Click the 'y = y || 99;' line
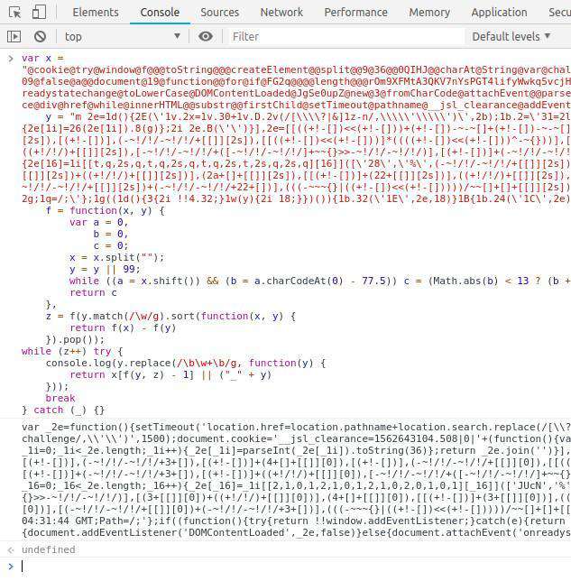 point(105,269)
